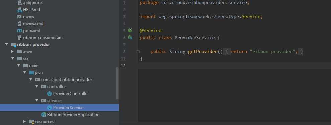This screenshot has height=125, width=331.
Task: Click the resources folder icon
Action: (x=31, y=122)
